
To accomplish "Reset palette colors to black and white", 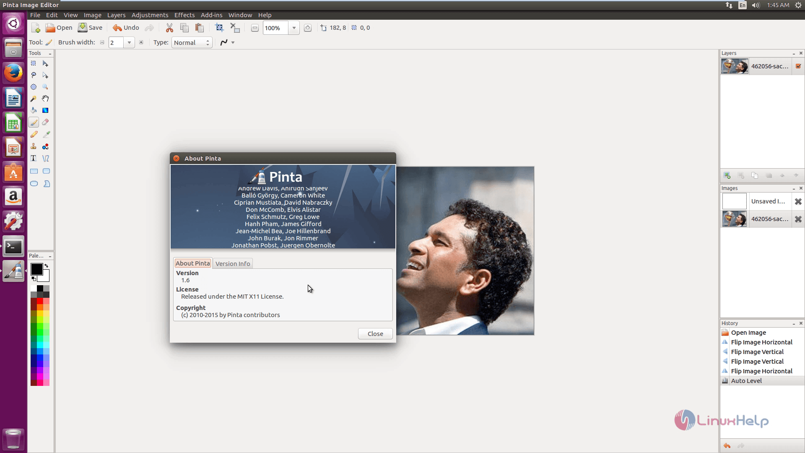I will pyautogui.click(x=34, y=279).
